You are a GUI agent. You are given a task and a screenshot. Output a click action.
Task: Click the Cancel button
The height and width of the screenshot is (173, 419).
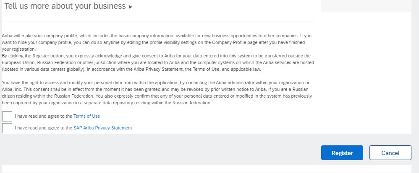pyautogui.click(x=390, y=153)
